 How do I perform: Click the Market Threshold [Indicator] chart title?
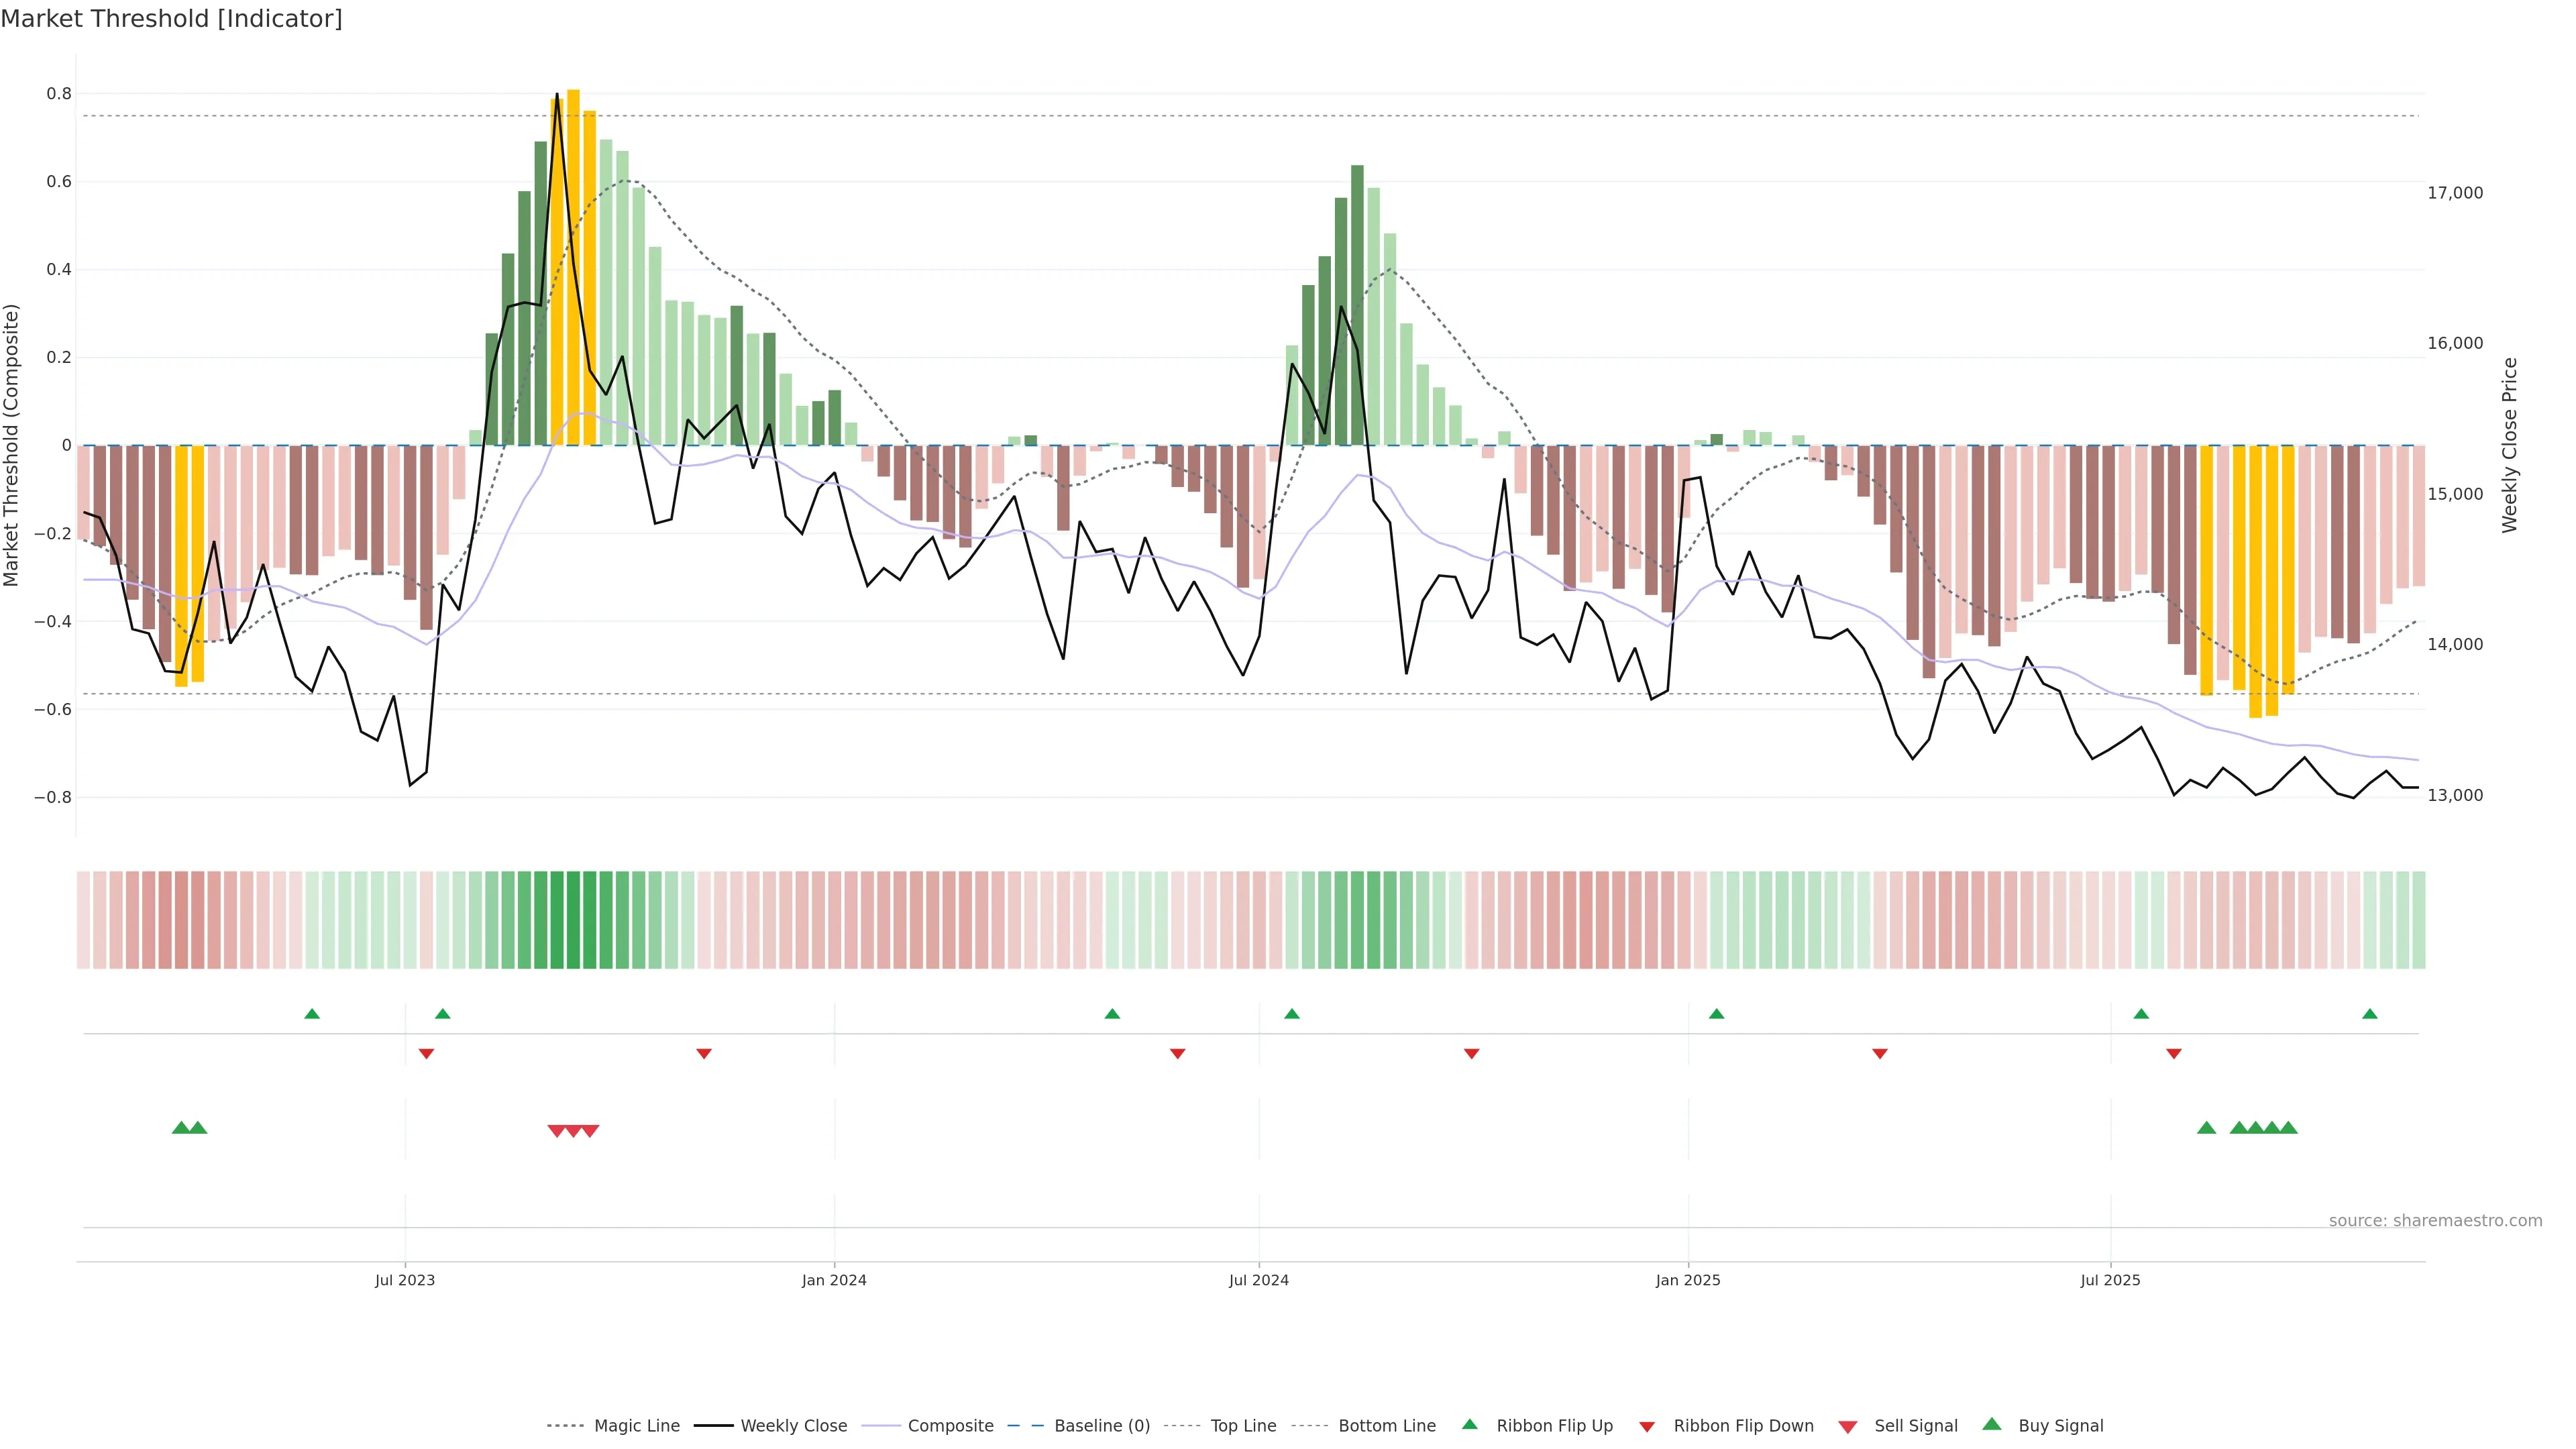click(x=171, y=19)
